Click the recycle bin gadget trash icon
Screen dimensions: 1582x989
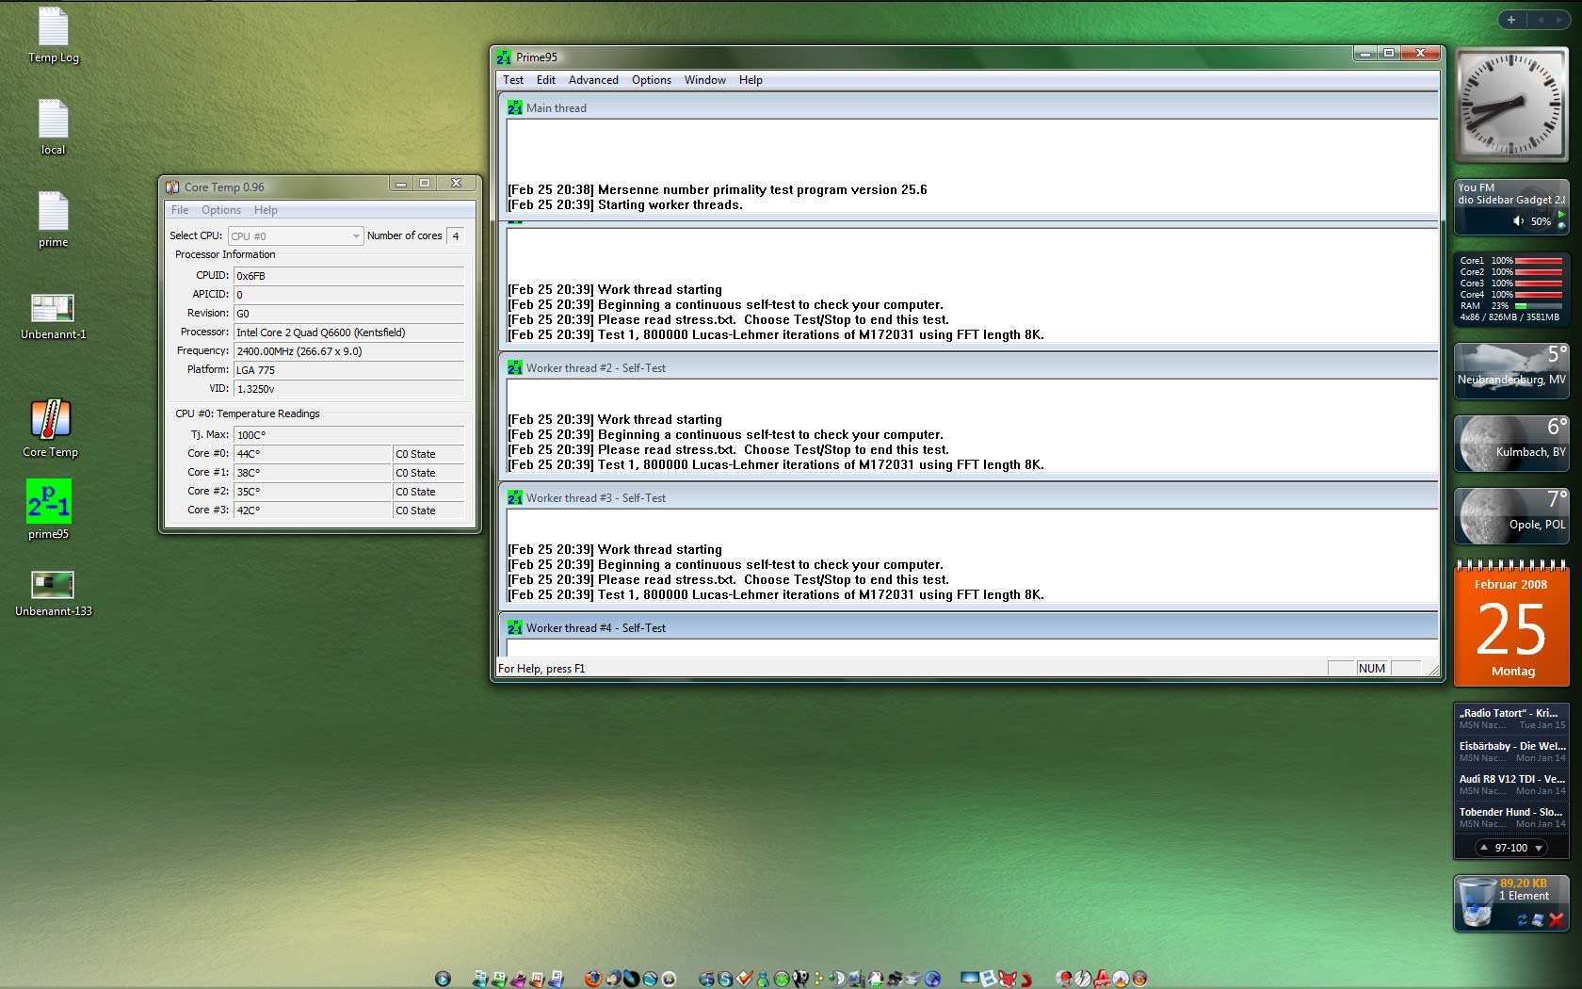1477,902
